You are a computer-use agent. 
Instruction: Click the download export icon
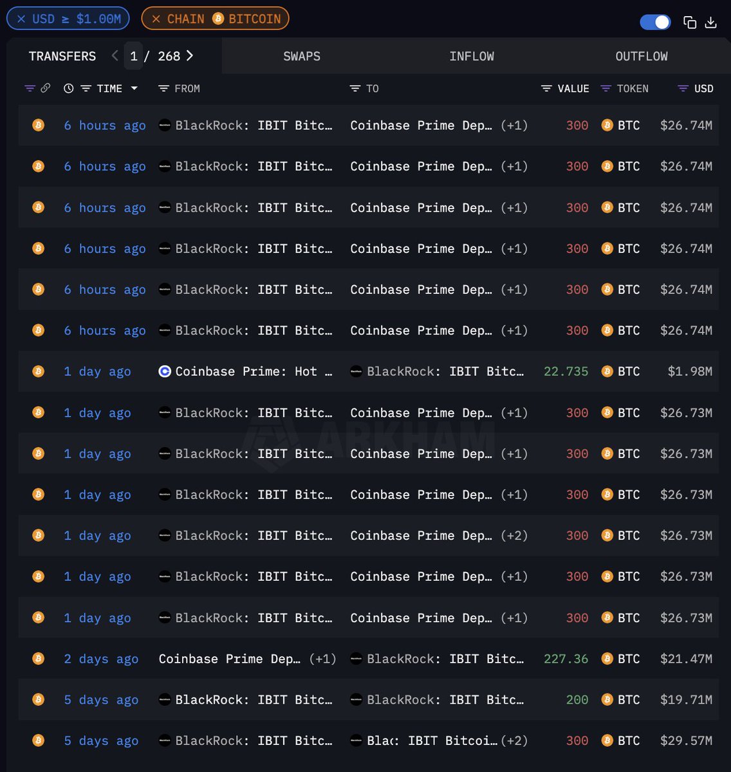(x=710, y=22)
